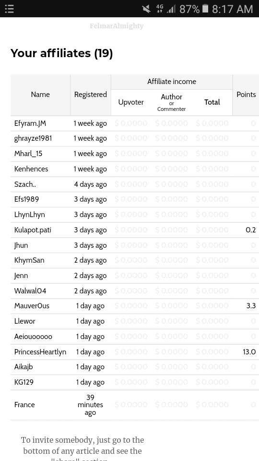This screenshot has width=259, height=461.
Task: Select the Total income column header
Action: pos(212,102)
